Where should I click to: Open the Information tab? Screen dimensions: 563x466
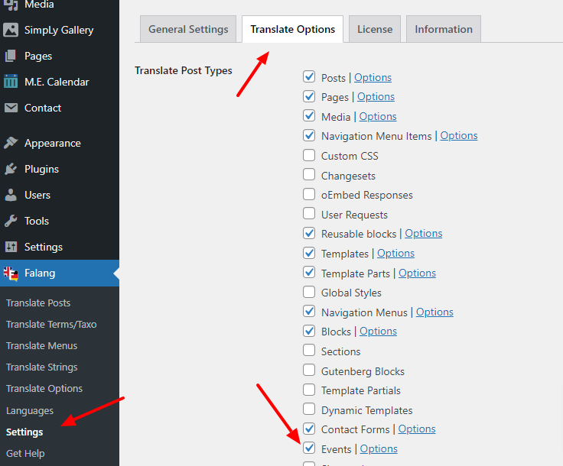[x=444, y=29]
